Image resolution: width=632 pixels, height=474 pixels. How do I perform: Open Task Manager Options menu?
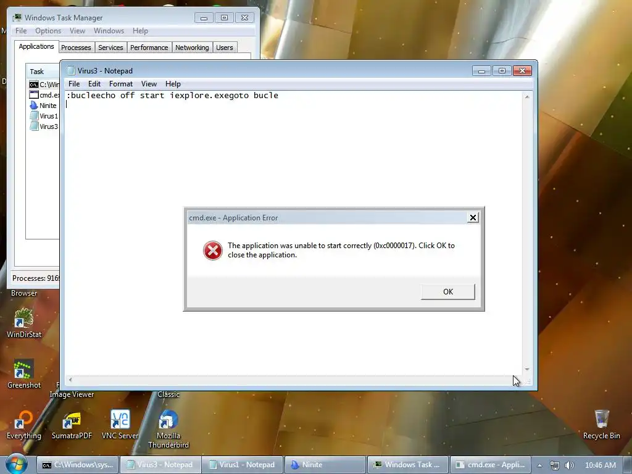(x=48, y=31)
